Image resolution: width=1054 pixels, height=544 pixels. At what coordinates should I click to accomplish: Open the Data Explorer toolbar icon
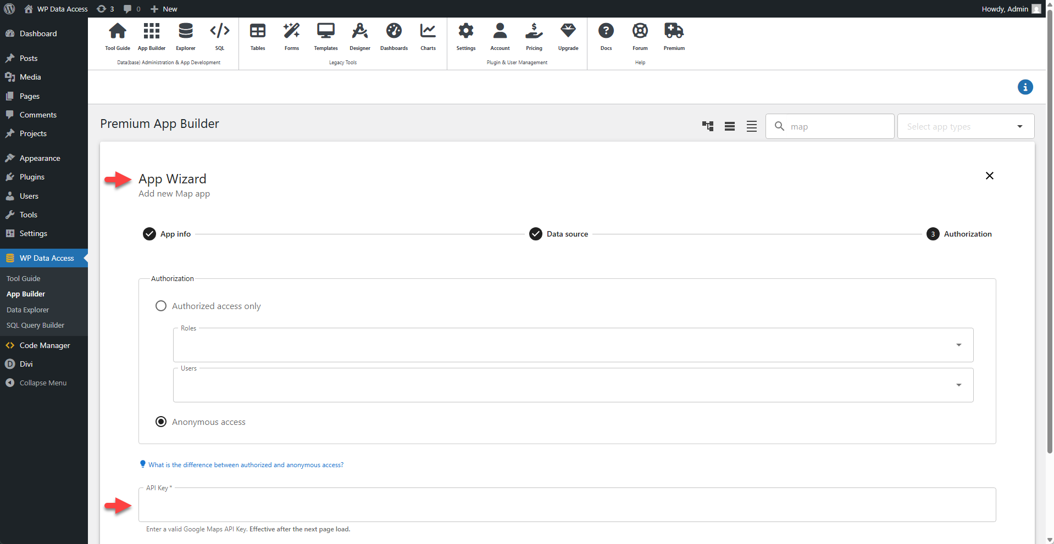[x=185, y=36]
